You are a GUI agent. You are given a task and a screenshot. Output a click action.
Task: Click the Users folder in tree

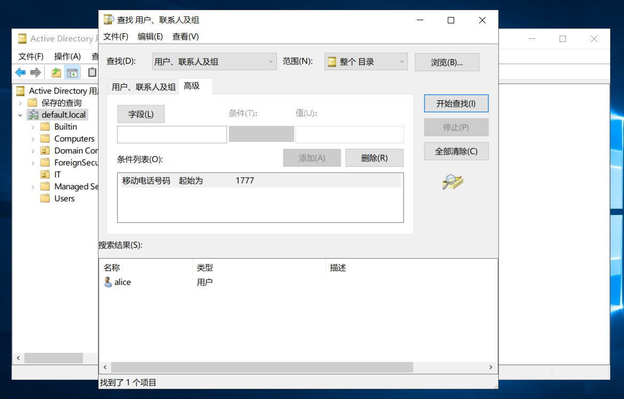click(x=64, y=198)
